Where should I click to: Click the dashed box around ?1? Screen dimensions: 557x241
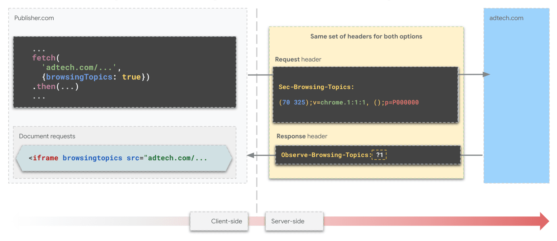[379, 155]
